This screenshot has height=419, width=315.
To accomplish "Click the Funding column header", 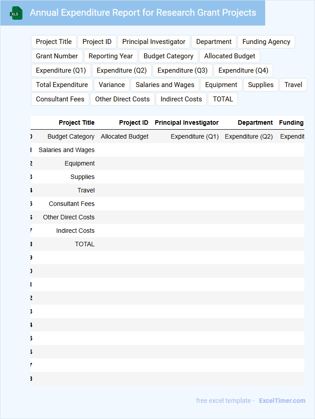I will coord(291,122).
